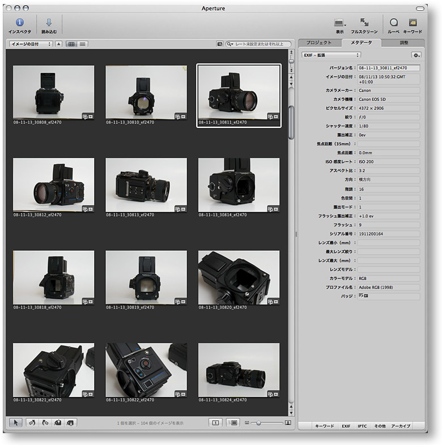Activate the Loupe (ルーペ) tool
442x445 pixels.
[x=393, y=23]
